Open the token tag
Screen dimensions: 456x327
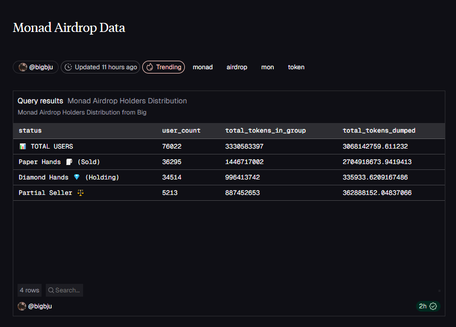point(296,67)
